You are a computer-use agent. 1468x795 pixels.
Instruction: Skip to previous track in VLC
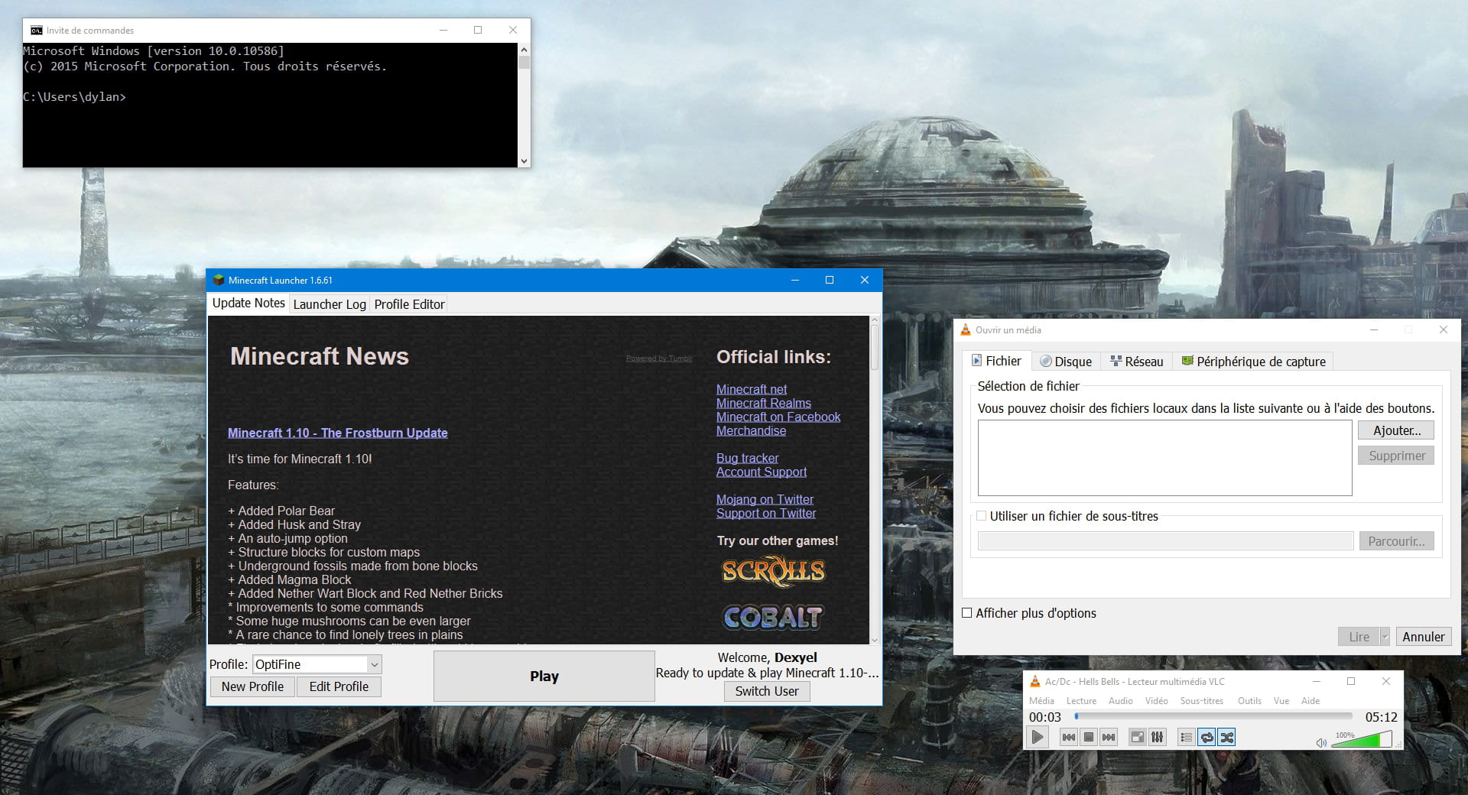coord(1068,737)
